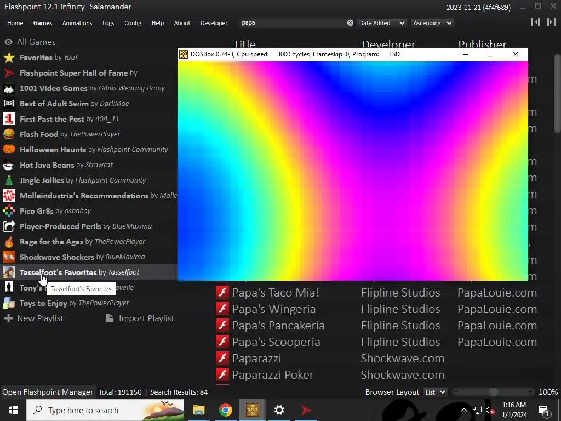This screenshot has height=421, width=561.
Task: Open the About tab
Action: click(182, 23)
